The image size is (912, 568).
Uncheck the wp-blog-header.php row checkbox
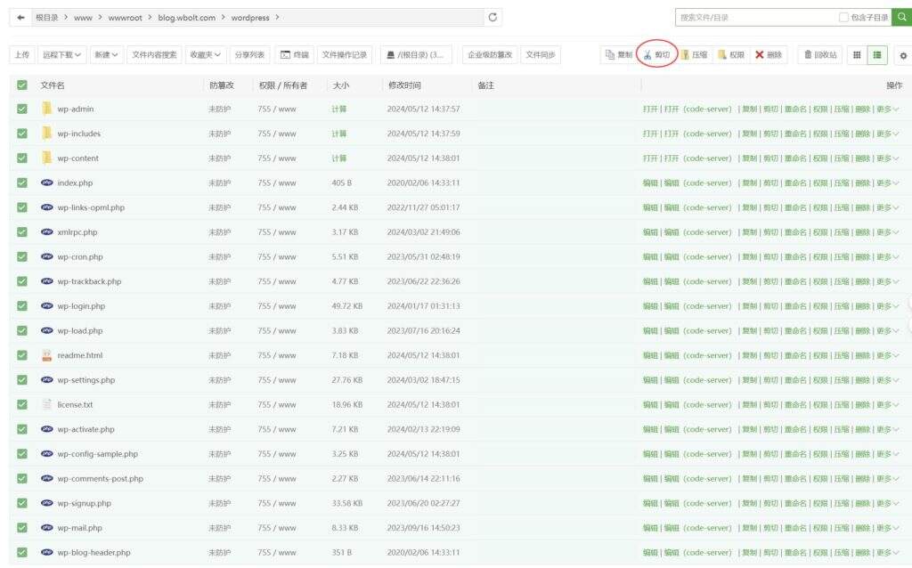coord(22,552)
